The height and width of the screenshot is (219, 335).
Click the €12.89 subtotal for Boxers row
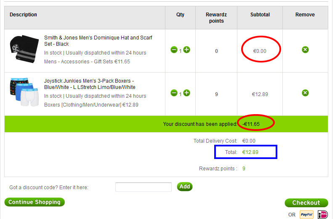(x=260, y=94)
